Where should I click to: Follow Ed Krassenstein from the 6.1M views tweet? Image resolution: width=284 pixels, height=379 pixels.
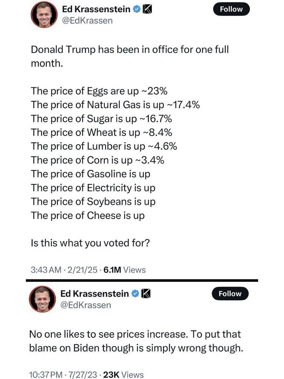pyautogui.click(x=231, y=9)
